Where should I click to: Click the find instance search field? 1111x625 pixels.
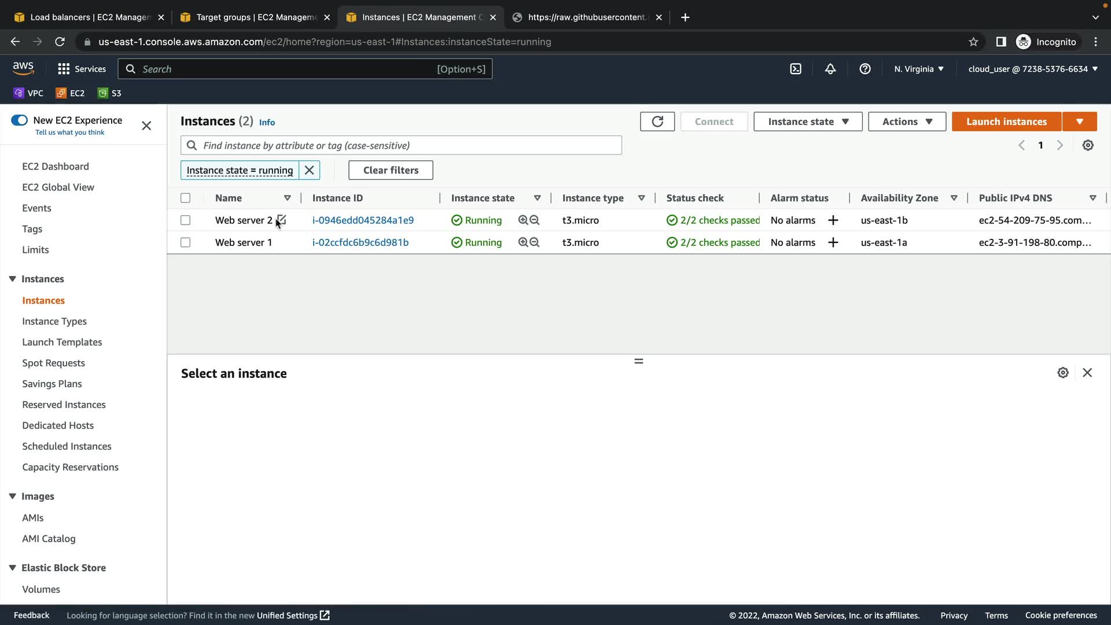coord(401,145)
